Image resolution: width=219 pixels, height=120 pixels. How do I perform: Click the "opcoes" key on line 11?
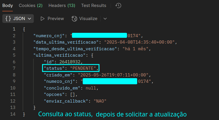point(54,95)
